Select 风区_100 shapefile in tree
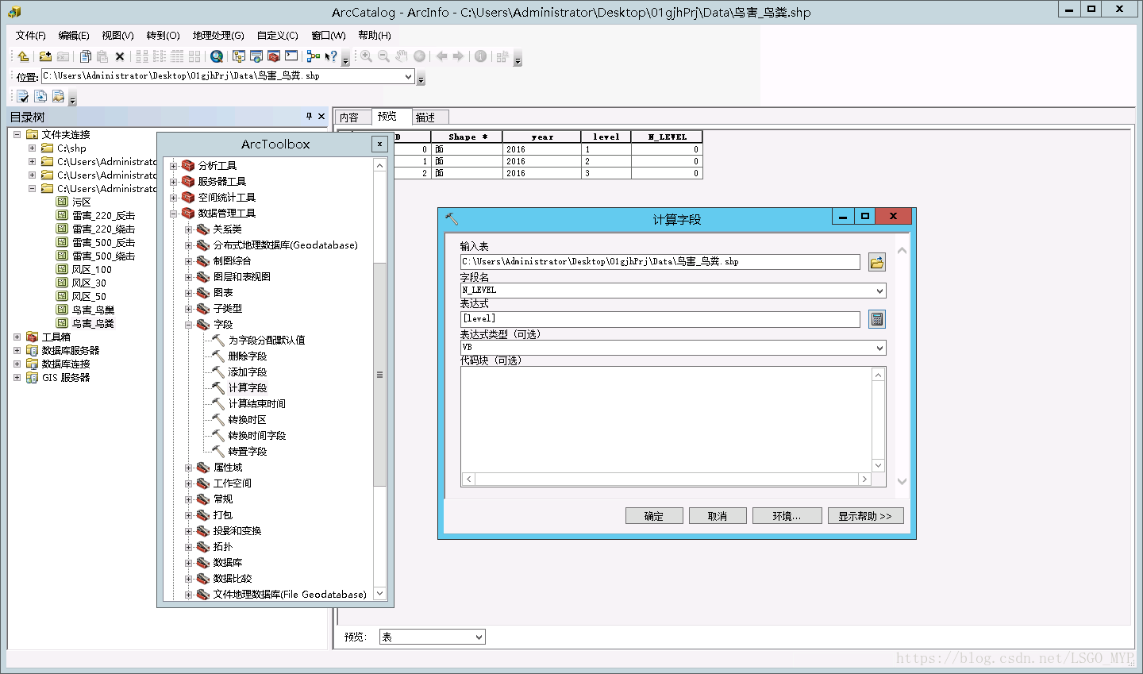This screenshot has width=1143, height=674. point(92,269)
